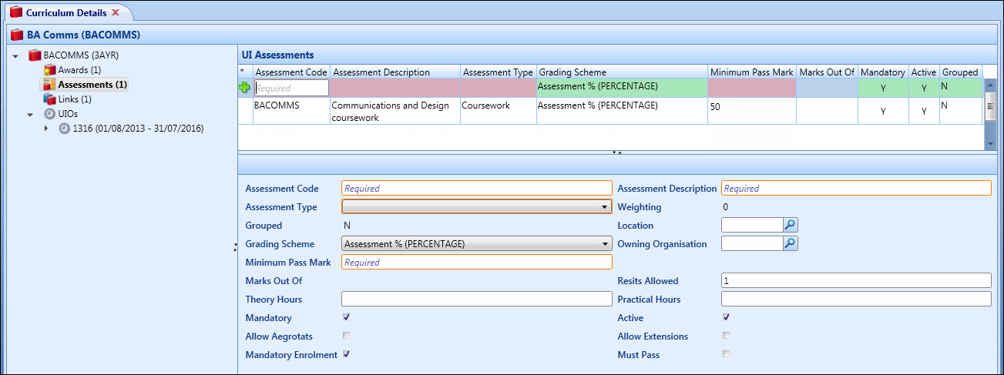Sort by Marks Out Of column header

828,72
